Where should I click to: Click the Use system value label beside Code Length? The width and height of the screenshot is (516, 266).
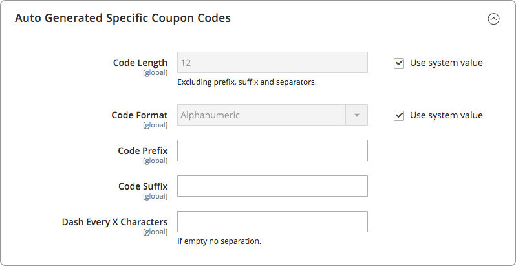click(446, 63)
